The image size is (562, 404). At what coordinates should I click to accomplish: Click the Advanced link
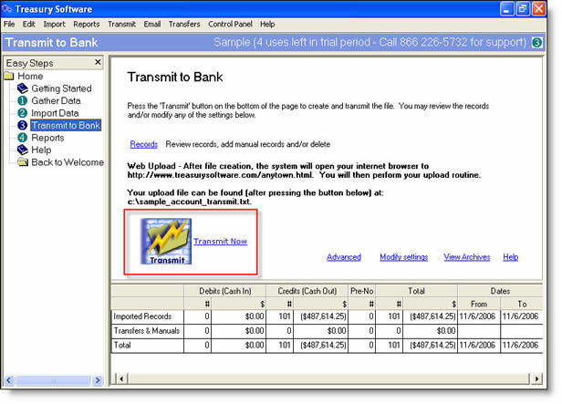point(344,257)
